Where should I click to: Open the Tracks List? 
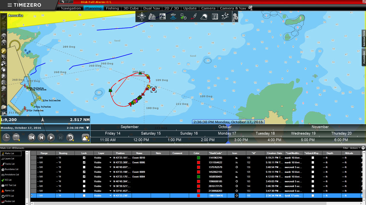click(10, 164)
